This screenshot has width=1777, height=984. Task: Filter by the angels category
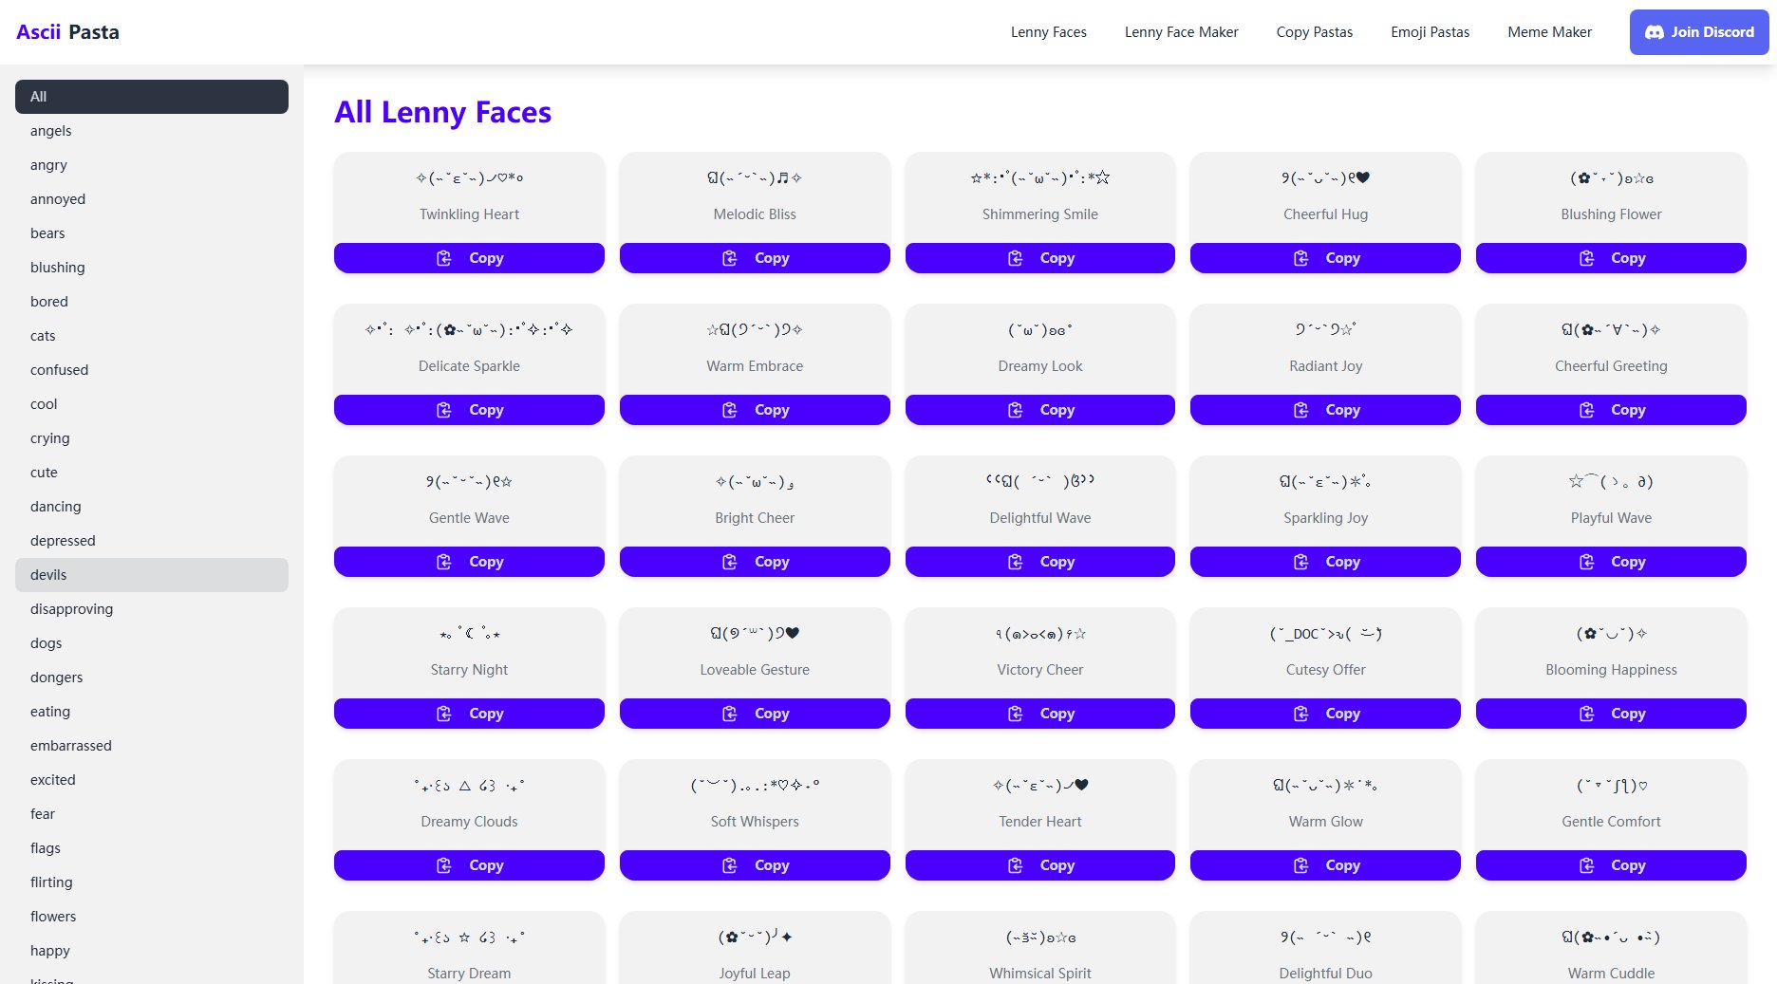click(152, 131)
